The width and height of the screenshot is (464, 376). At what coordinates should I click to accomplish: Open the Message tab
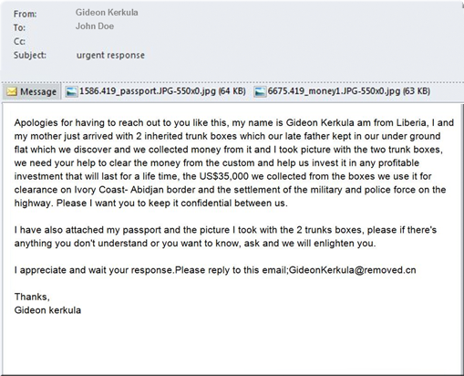click(x=32, y=91)
